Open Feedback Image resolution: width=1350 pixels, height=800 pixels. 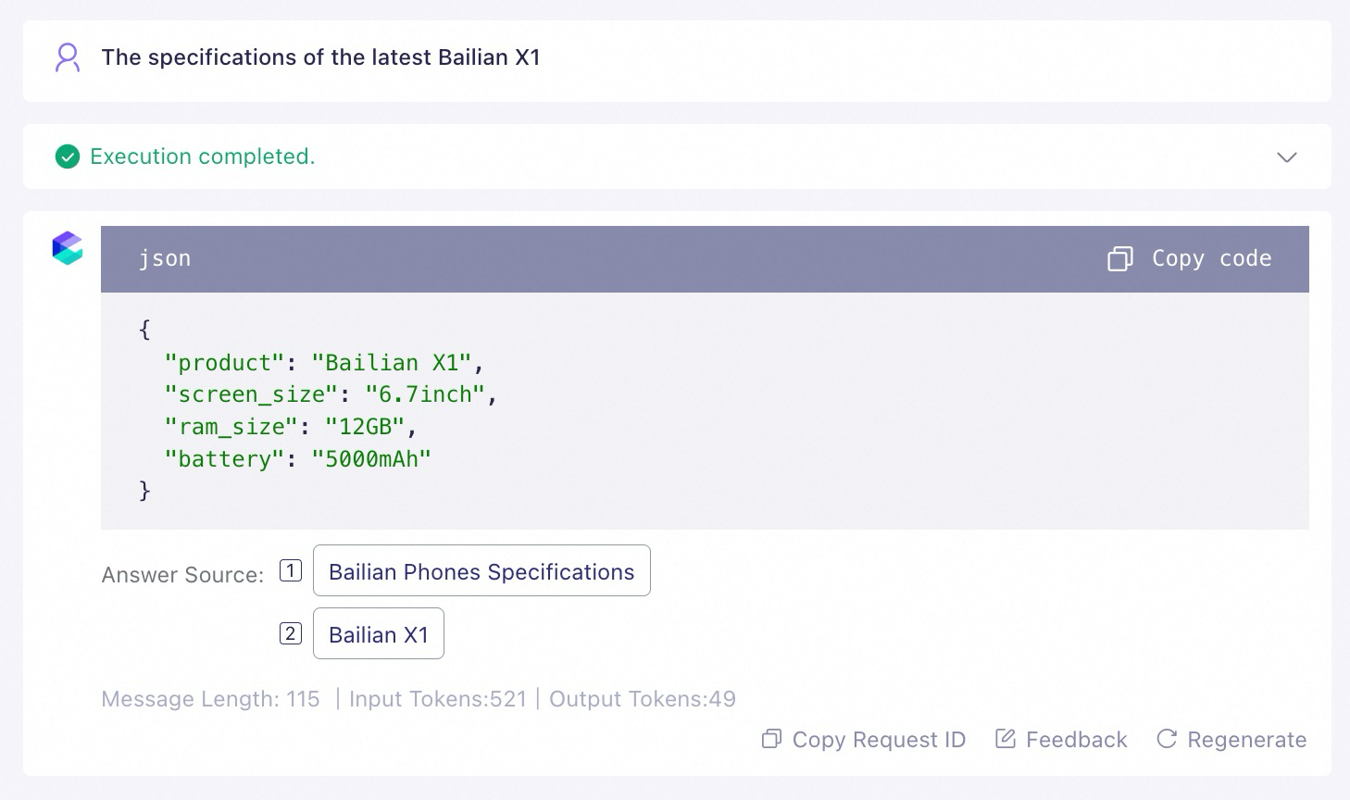point(1076,740)
